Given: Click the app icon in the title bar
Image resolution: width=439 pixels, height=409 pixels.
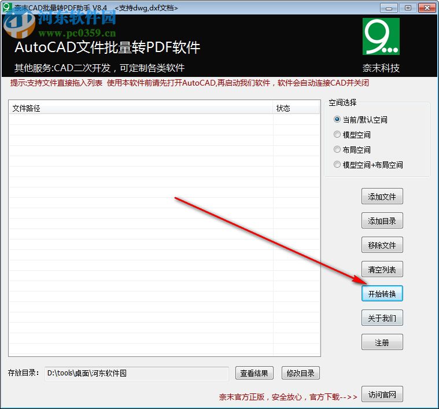Looking at the screenshot, I should click(8, 8).
